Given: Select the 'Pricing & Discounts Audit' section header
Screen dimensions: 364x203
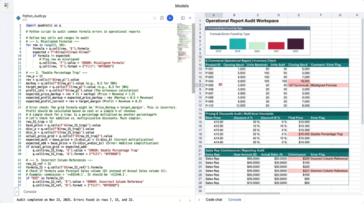Looking at the screenshot, I should pos(277,114).
